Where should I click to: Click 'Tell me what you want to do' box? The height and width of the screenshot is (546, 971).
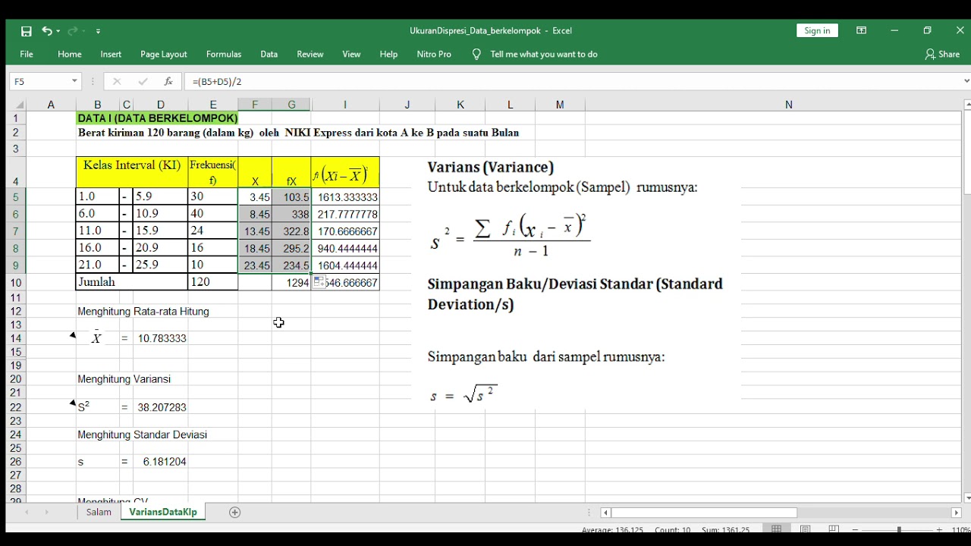tap(544, 54)
